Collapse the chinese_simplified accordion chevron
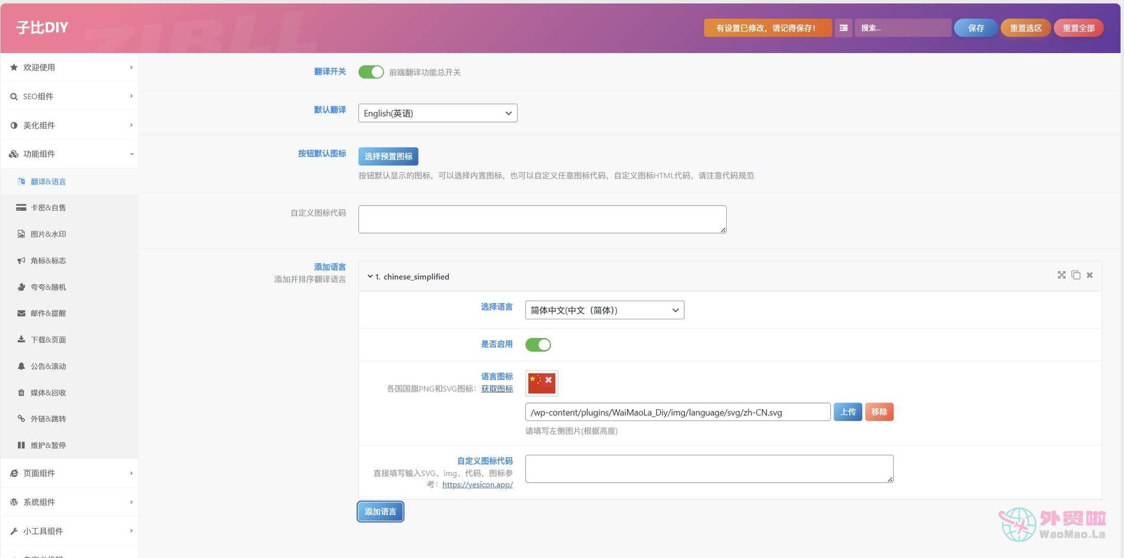This screenshot has height=558, width=1124. click(370, 276)
